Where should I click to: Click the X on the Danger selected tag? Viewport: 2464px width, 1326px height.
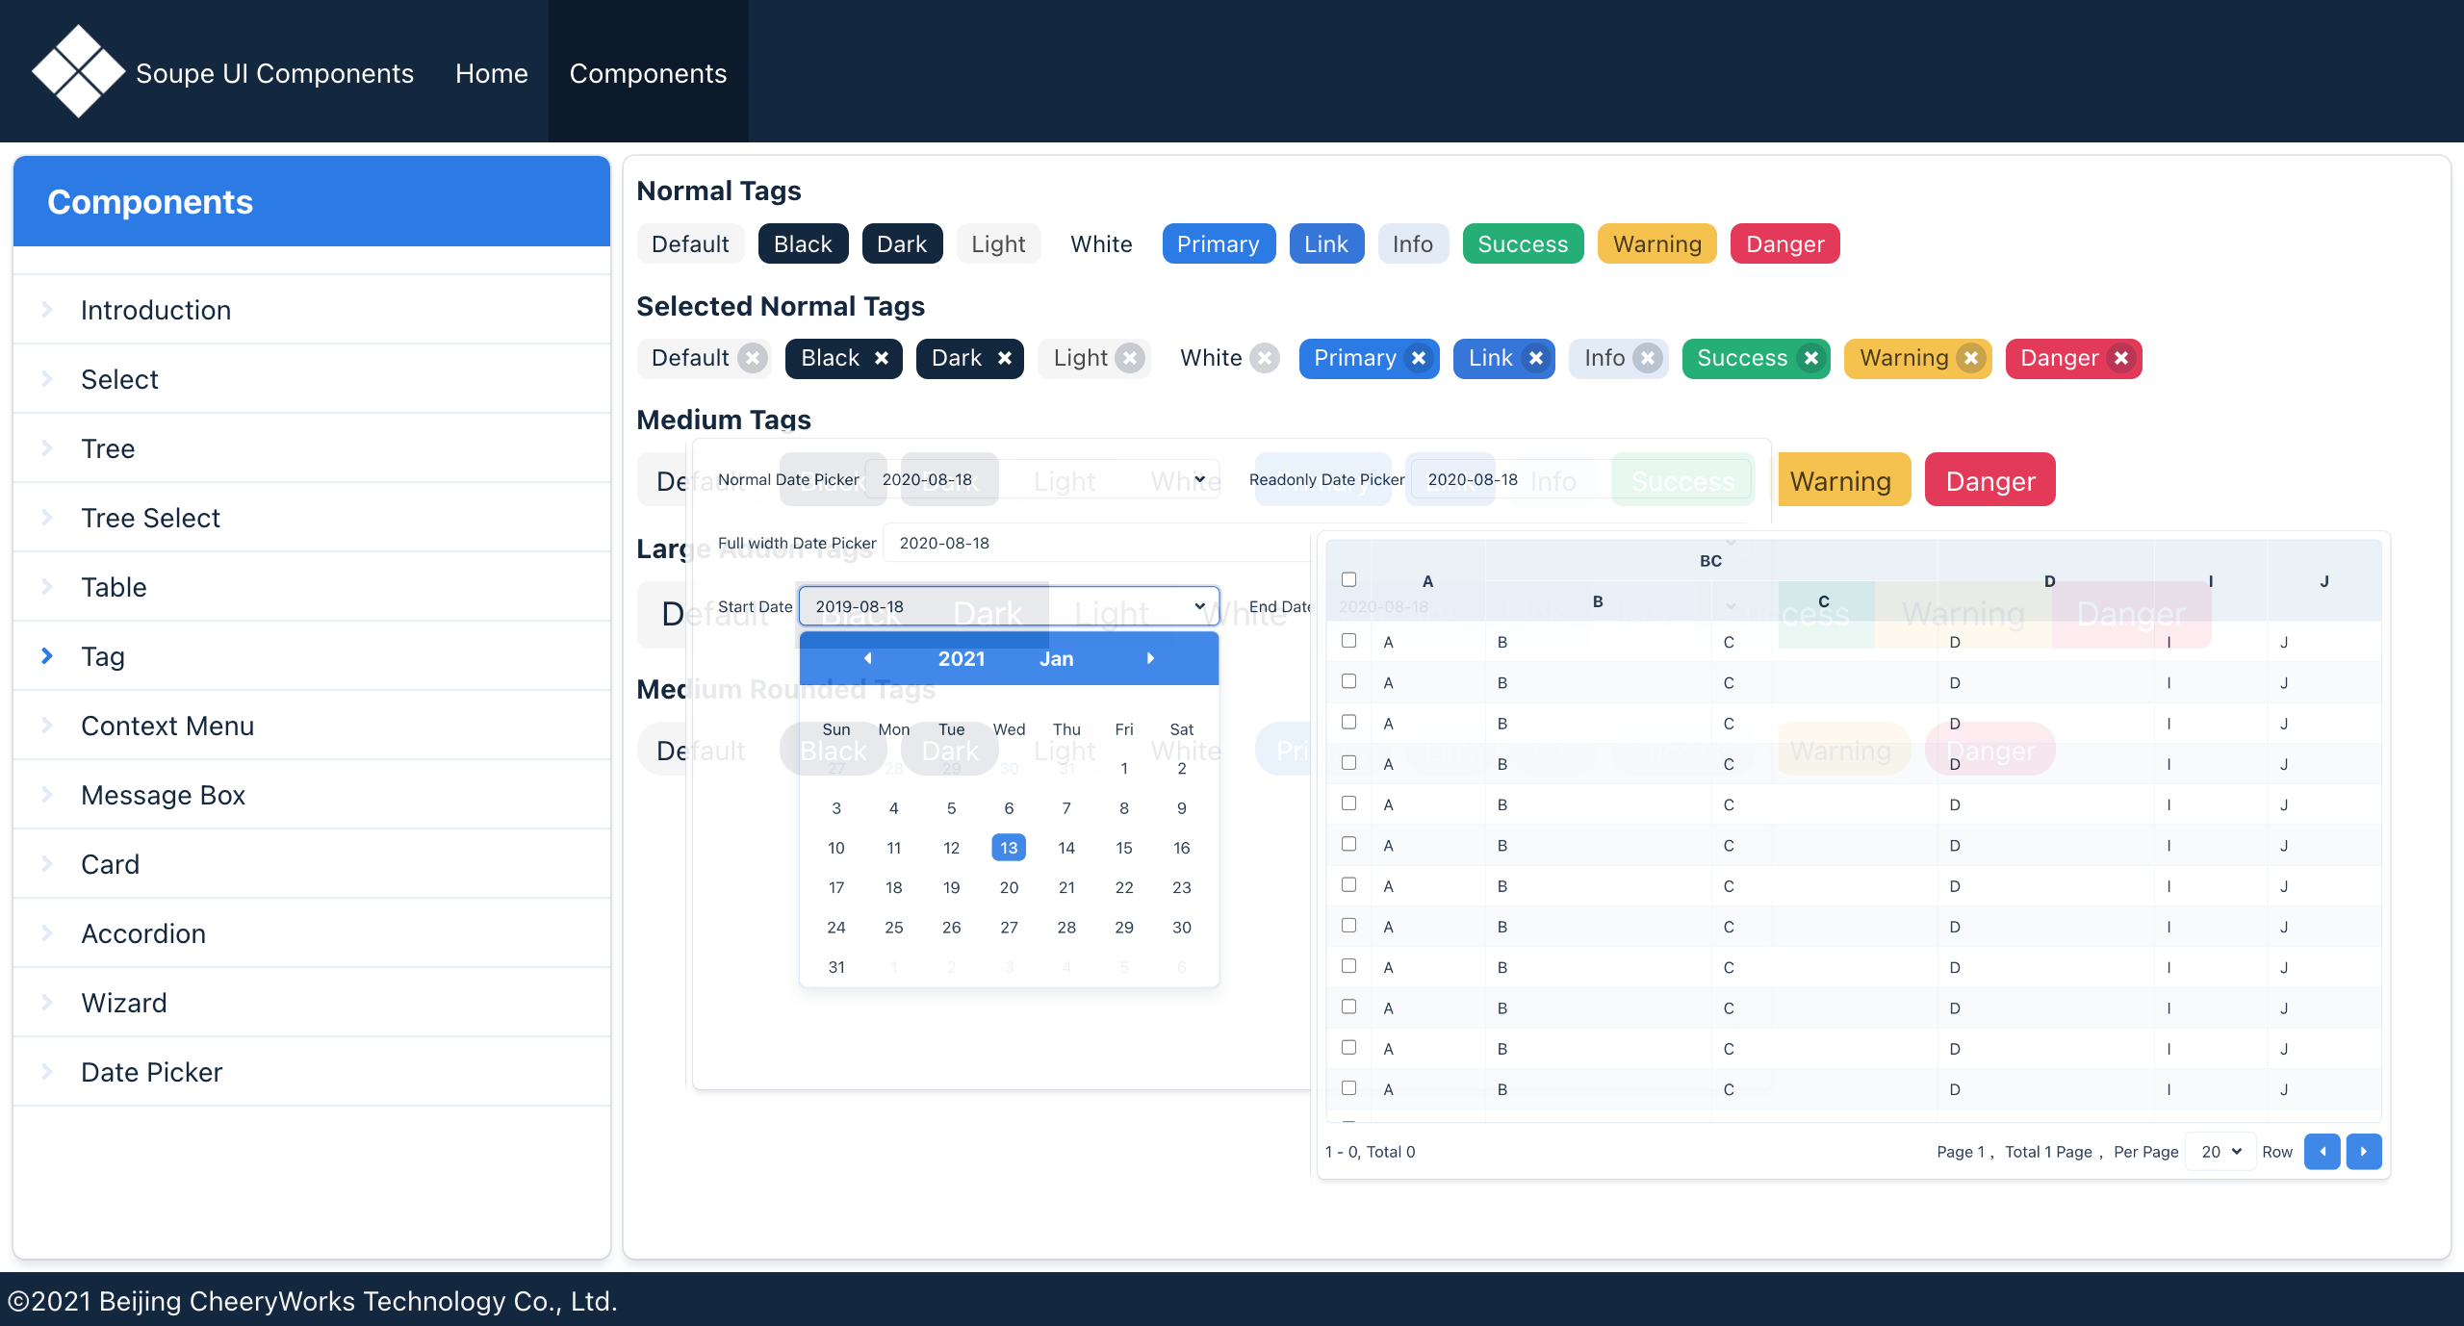click(x=2121, y=358)
